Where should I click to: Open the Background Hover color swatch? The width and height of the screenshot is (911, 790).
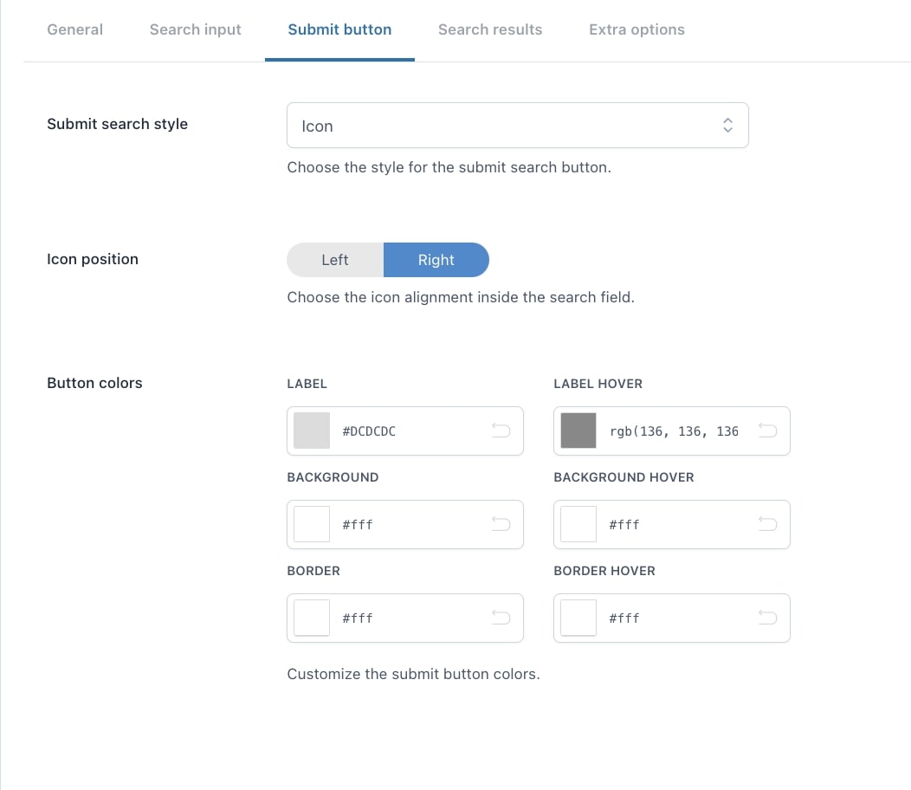578,524
